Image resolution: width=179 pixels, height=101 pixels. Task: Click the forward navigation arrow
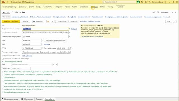[8, 12]
